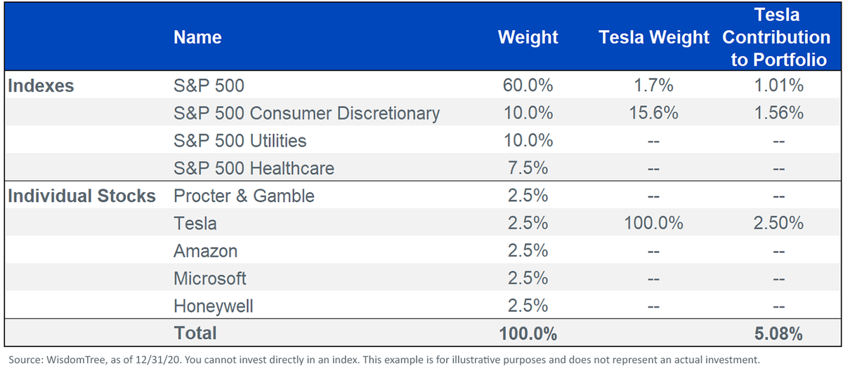Click the Procter & Gamble name cell

tap(244, 196)
